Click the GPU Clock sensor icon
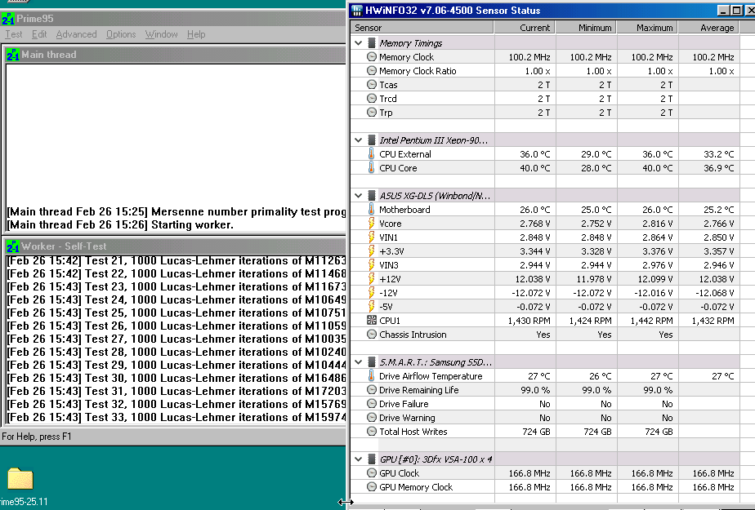The width and height of the screenshot is (755, 510). 371,473
